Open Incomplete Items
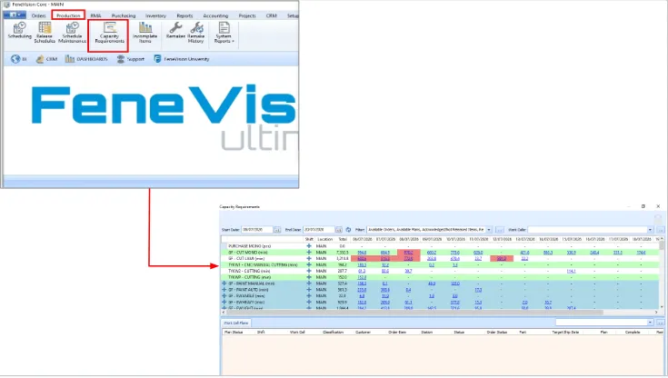Image resolution: width=668 pixels, height=378 pixels. coord(145,33)
